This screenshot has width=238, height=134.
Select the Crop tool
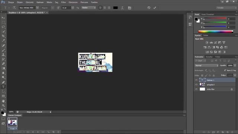3,36
